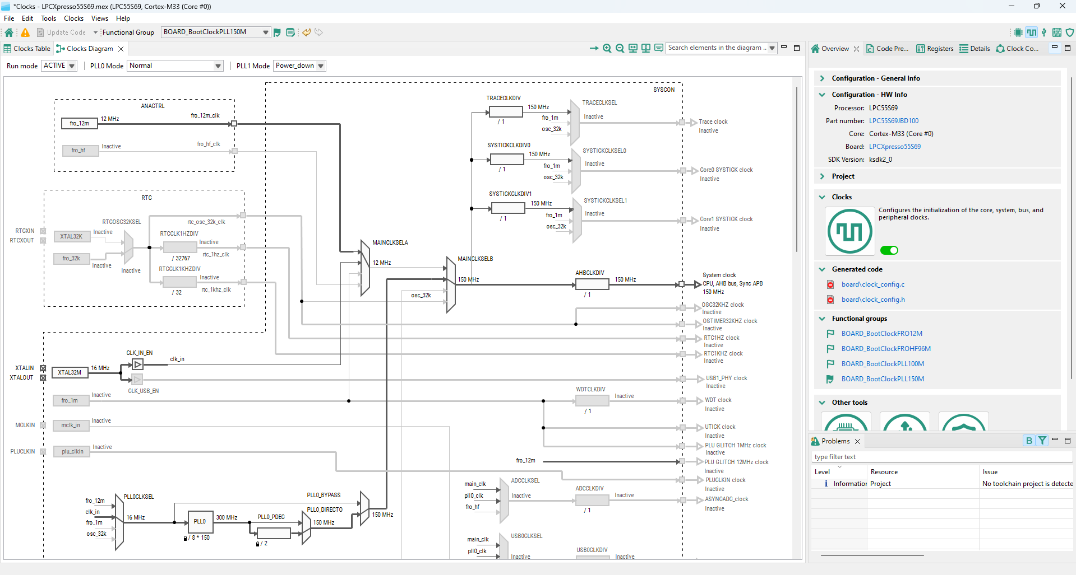Focus the diagram element search field
This screenshot has width=1076, height=575.
pyautogui.click(x=717, y=48)
